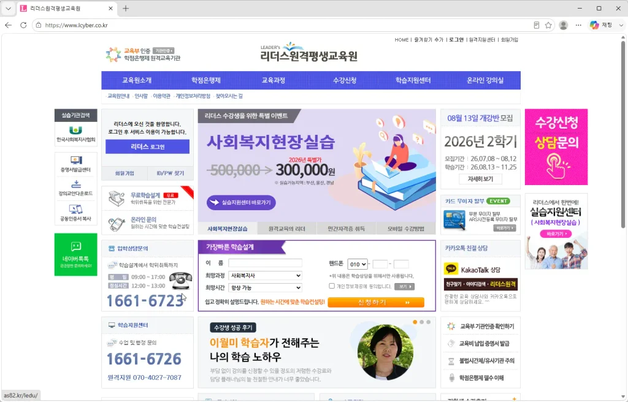Click ID/PW 찾기 button

pyautogui.click(x=170, y=173)
